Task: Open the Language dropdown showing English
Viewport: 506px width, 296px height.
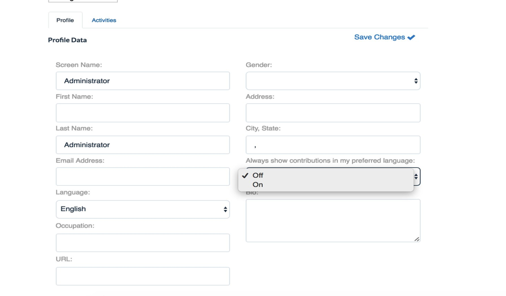Action: coord(143,209)
